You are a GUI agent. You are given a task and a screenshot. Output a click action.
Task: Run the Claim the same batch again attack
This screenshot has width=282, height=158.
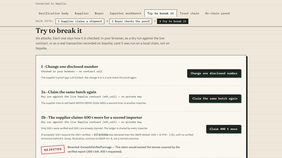(215, 98)
